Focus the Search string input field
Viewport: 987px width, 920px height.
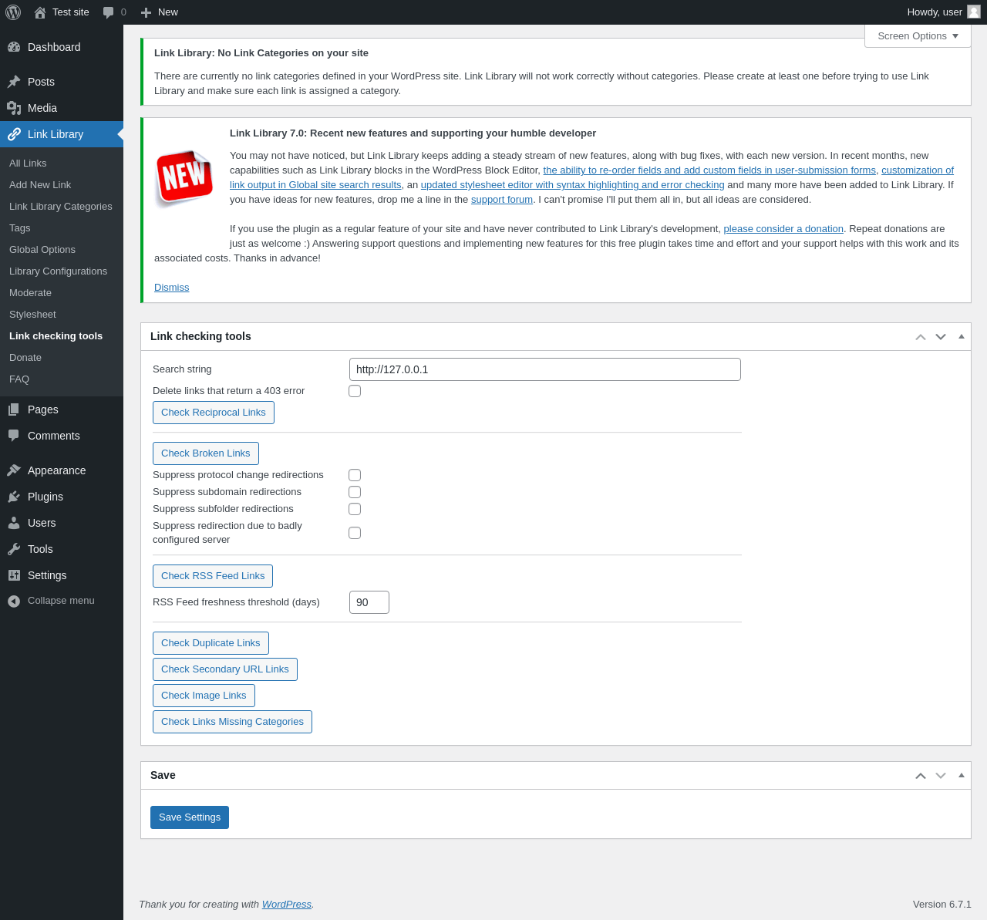pos(545,369)
